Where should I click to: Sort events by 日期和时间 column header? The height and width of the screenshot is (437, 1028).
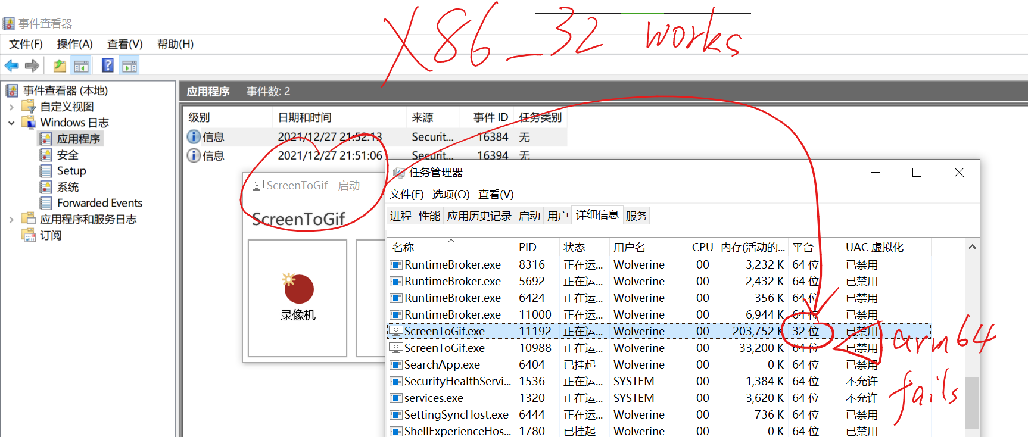pos(339,117)
